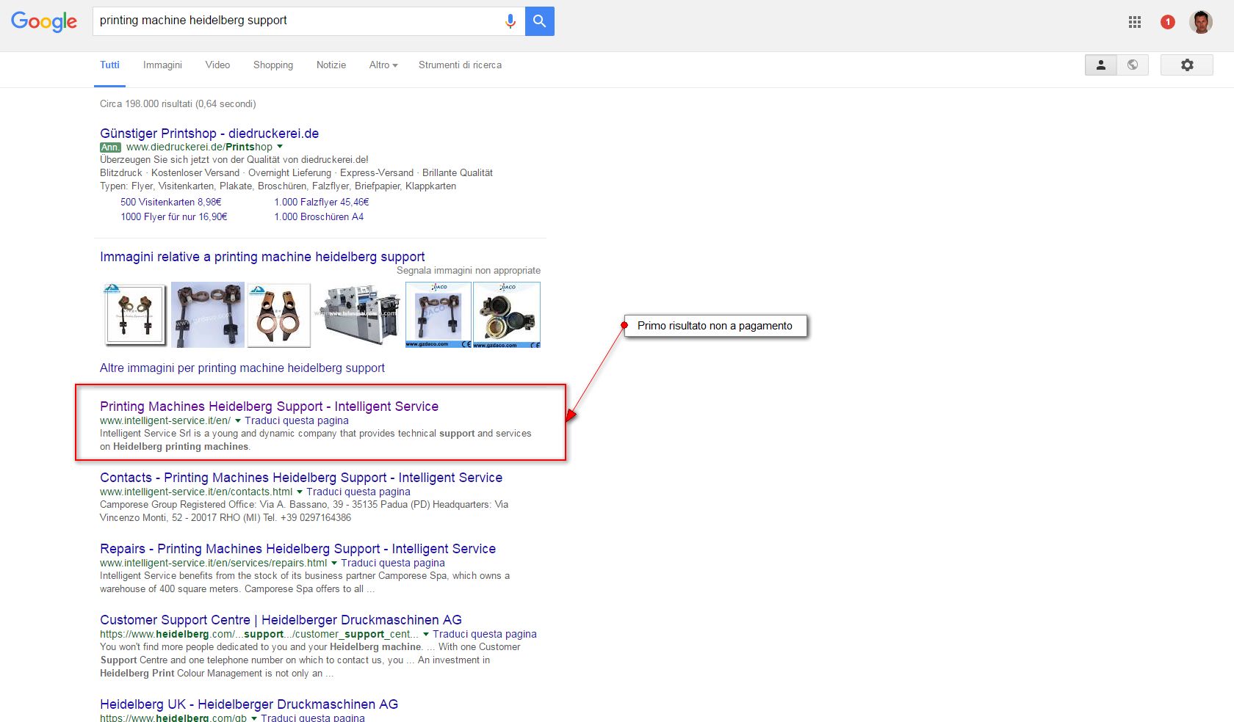
Task: Open Strumenti di ricerca tools
Action: pyautogui.click(x=460, y=65)
